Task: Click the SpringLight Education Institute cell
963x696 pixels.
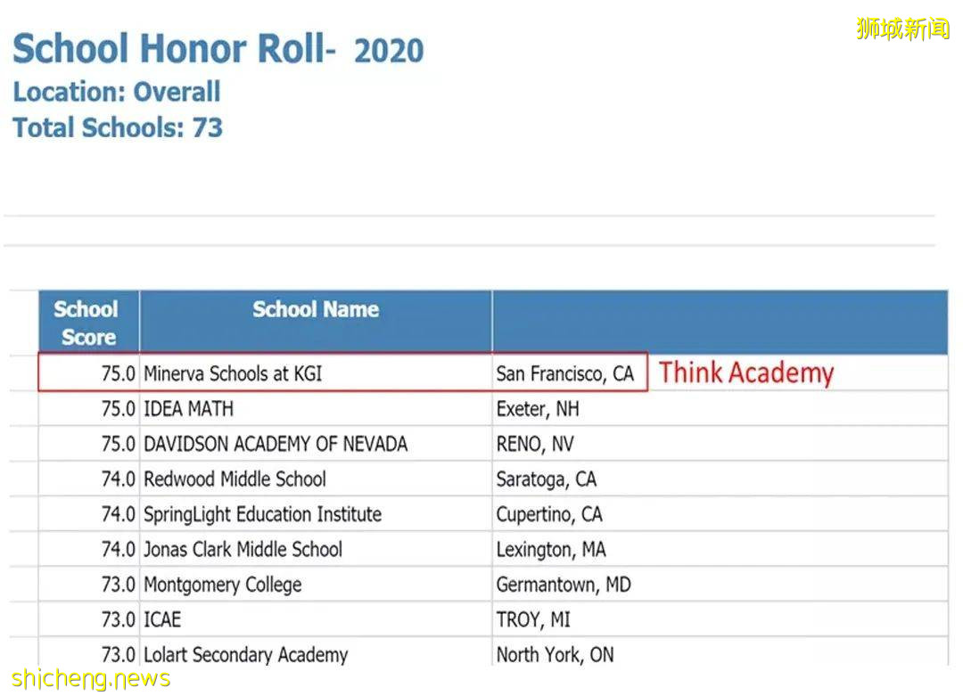Action: click(x=262, y=514)
